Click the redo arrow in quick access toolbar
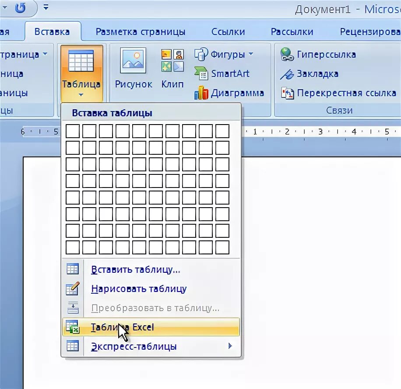 tap(20, 8)
